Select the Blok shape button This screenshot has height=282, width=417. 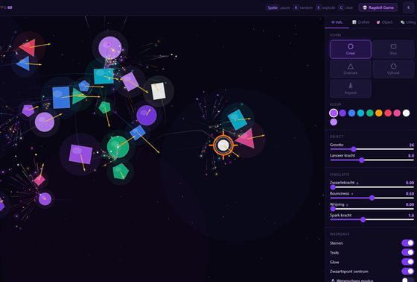pos(393,49)
